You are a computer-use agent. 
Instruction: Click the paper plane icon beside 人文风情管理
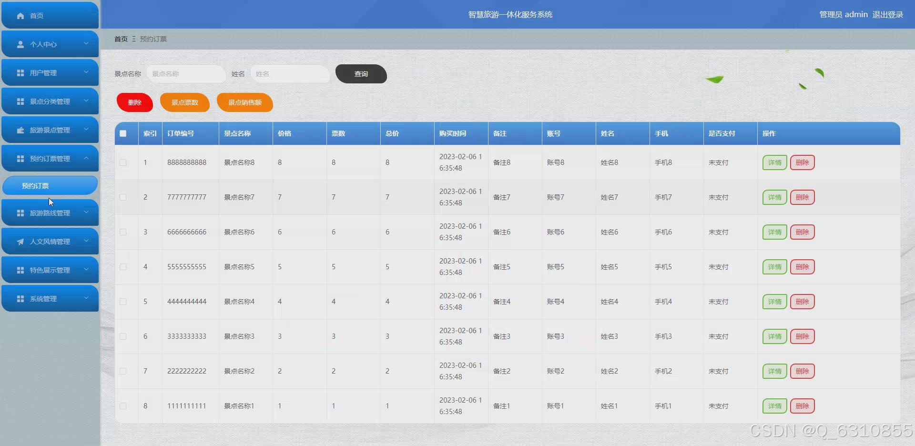coord(20,242)
